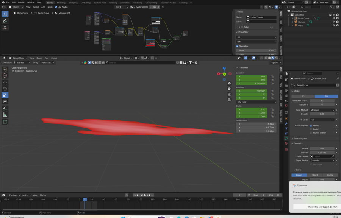Select the Cursor tool in viewport toolbar
The height and width of the screenshot is (218, 341).
click(x=5, y=76)
